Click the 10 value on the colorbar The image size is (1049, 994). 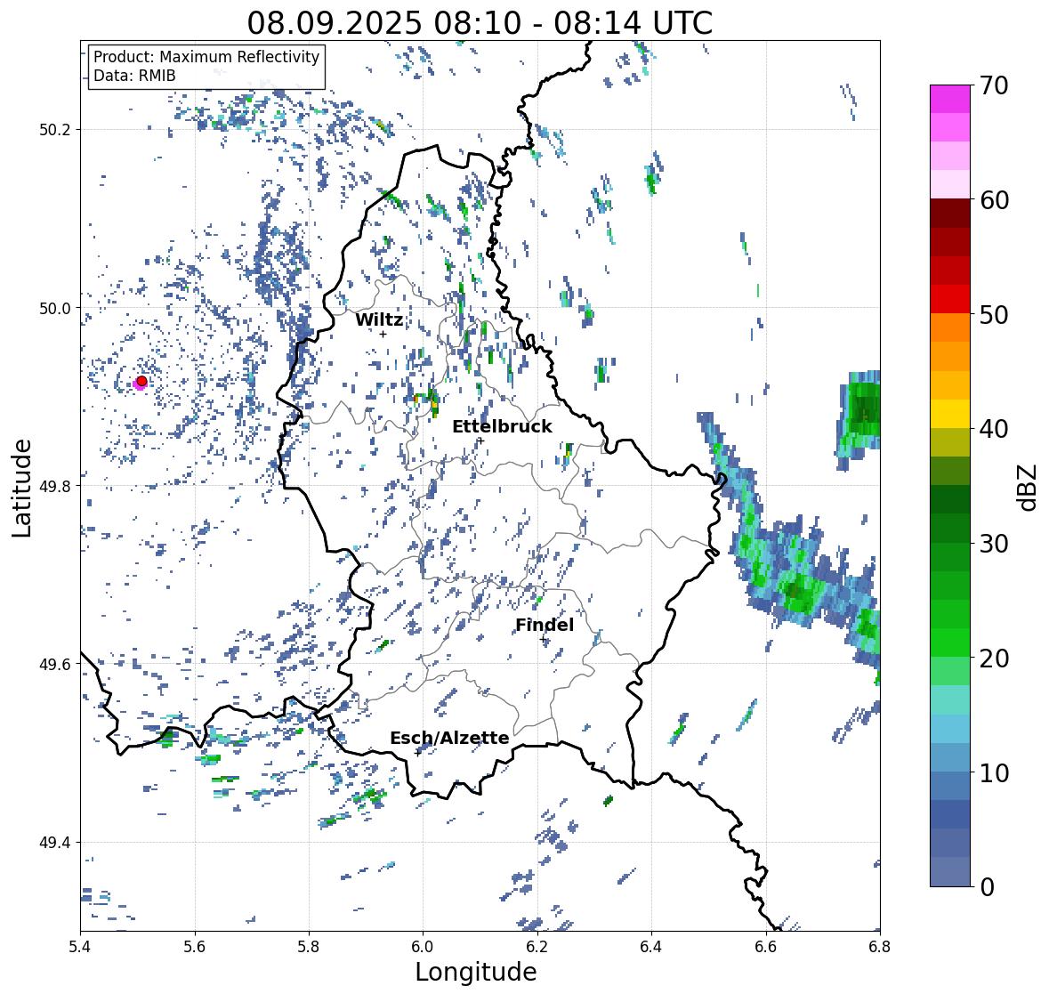pyautogui.click(x=994, y=772)
